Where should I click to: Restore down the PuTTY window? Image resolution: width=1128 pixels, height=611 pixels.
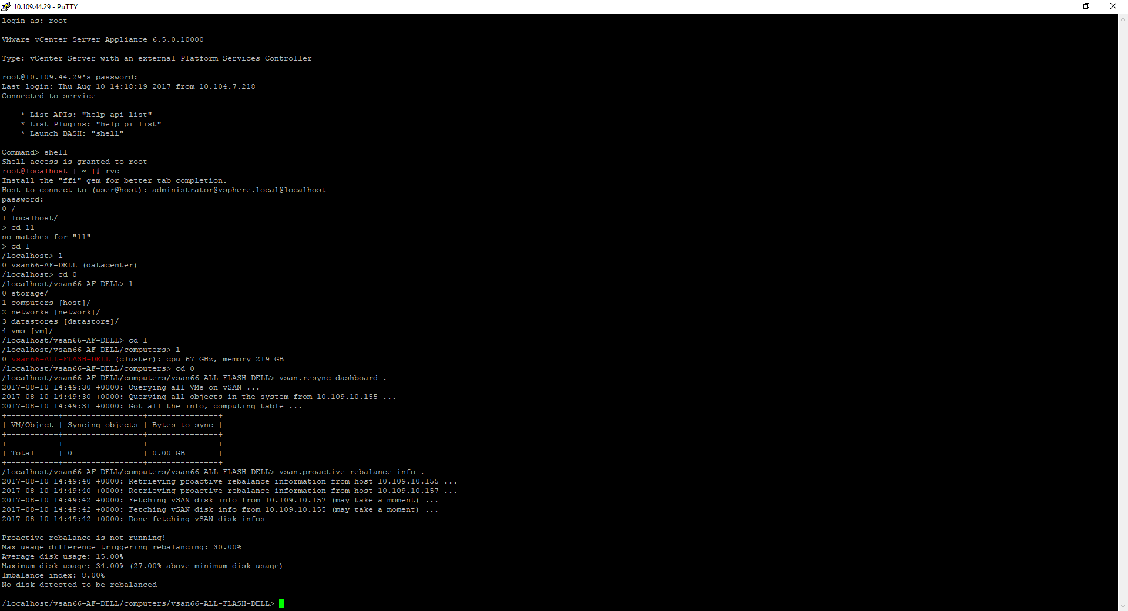[x=1086, y=6]
